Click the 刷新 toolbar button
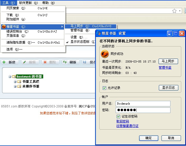The width and height of the screenshot is (186, 146). (71, 62)
